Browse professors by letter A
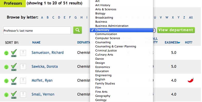Screen dimensions: 202x102 (x=42, y=18)
